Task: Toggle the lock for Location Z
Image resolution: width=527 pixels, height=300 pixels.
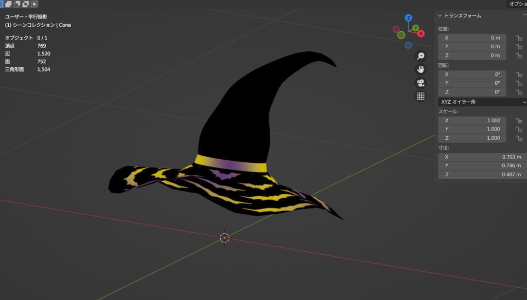Action: coord(519,55)
